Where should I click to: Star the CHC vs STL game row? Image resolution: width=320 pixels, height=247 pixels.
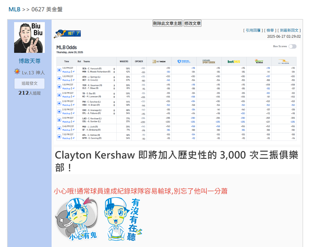point(59,112)
